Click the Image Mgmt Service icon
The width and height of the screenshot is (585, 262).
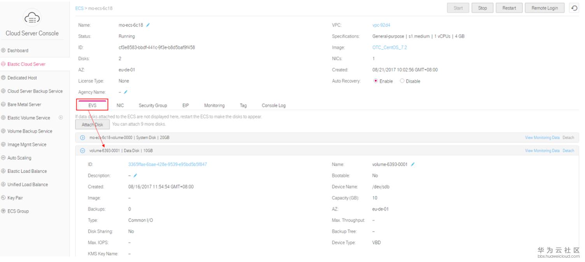(4, 145)
